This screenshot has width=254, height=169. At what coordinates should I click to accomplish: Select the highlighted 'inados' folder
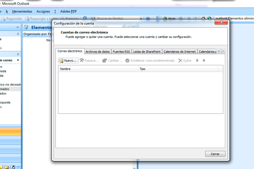(10, 89)
